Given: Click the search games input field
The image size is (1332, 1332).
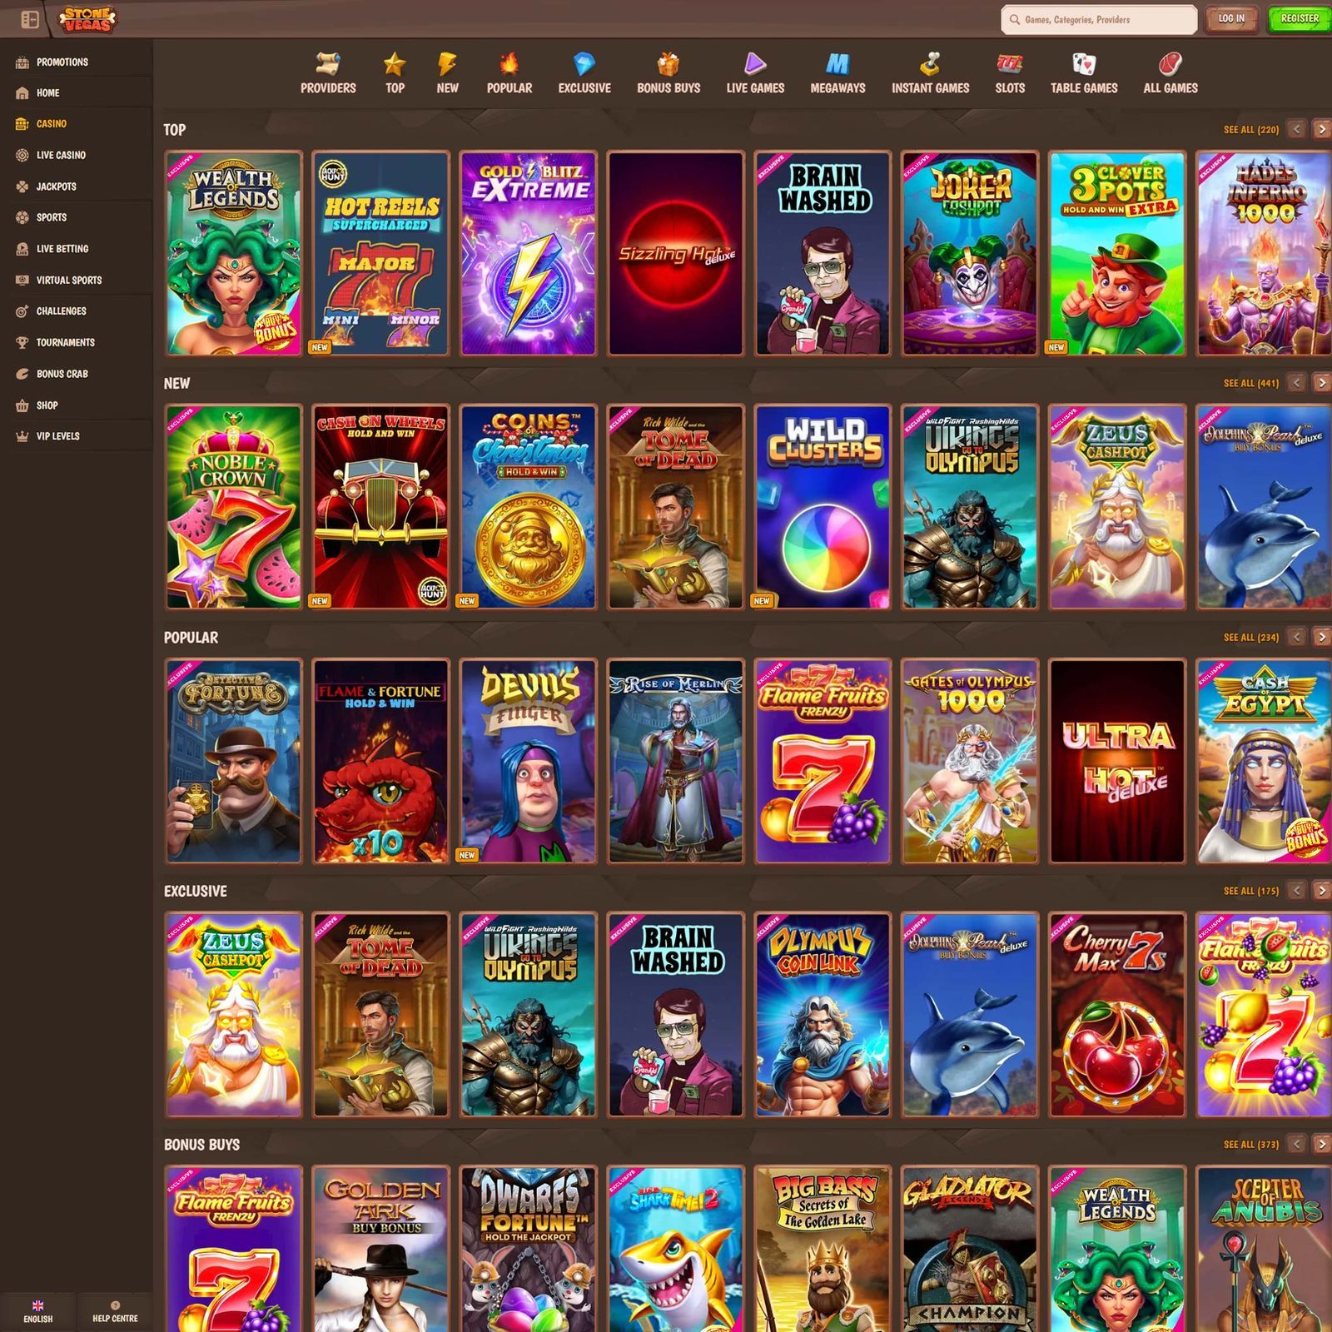Looking at the screenshot, I should coord(1099,19).
